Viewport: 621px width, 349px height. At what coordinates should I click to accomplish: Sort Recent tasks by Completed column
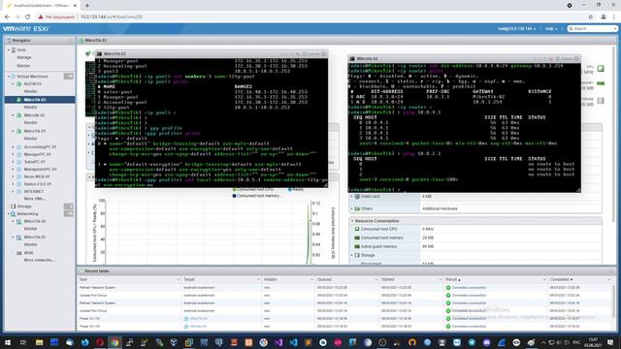coord(580,280)
